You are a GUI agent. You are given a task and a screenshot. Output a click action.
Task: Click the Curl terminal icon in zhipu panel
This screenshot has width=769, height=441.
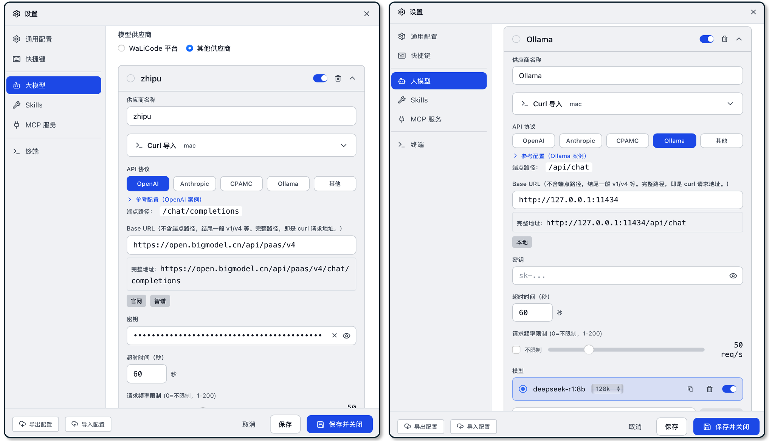pos(139,145)
